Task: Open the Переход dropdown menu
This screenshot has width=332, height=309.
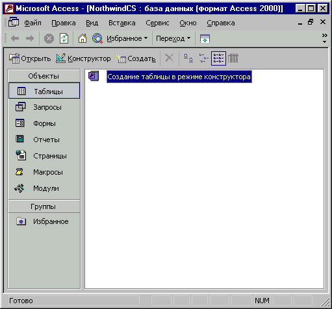Action: click(x=173, y=38)
